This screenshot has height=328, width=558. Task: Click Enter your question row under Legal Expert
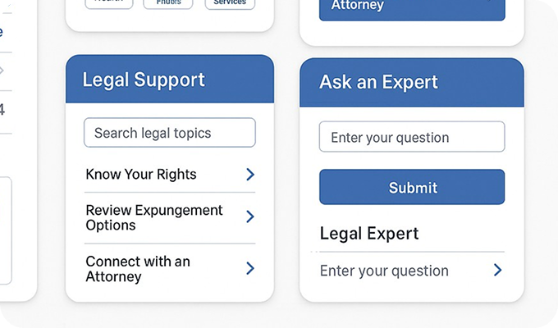[x=384, y=271]
